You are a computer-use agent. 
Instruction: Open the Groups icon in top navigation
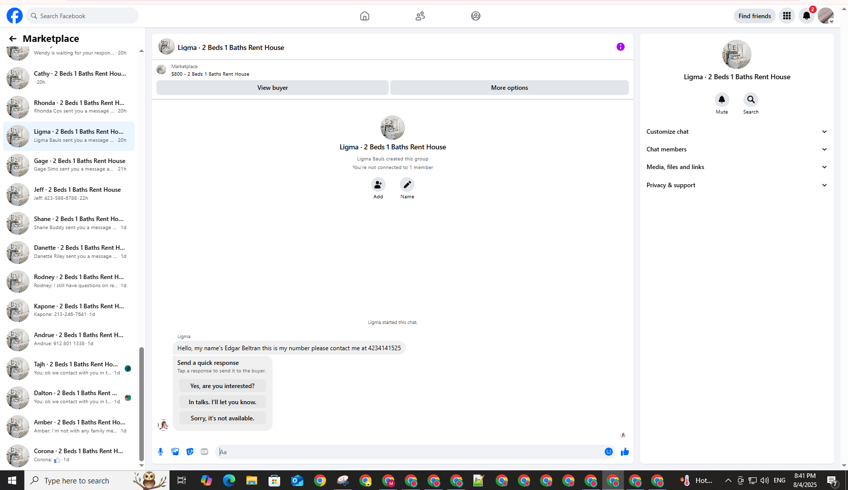click(x=475, y=16)
